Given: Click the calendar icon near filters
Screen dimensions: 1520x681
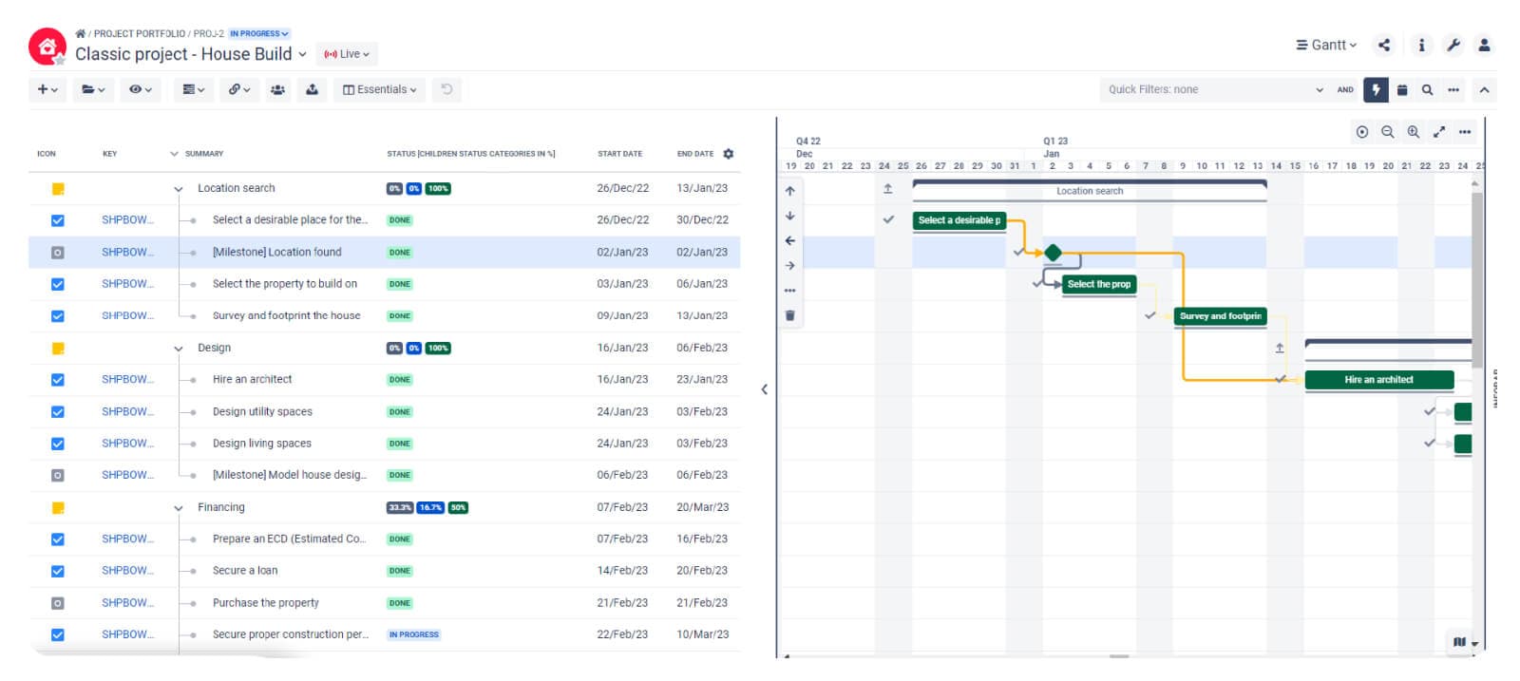Looking at the screenshot, I should 1402,90.
